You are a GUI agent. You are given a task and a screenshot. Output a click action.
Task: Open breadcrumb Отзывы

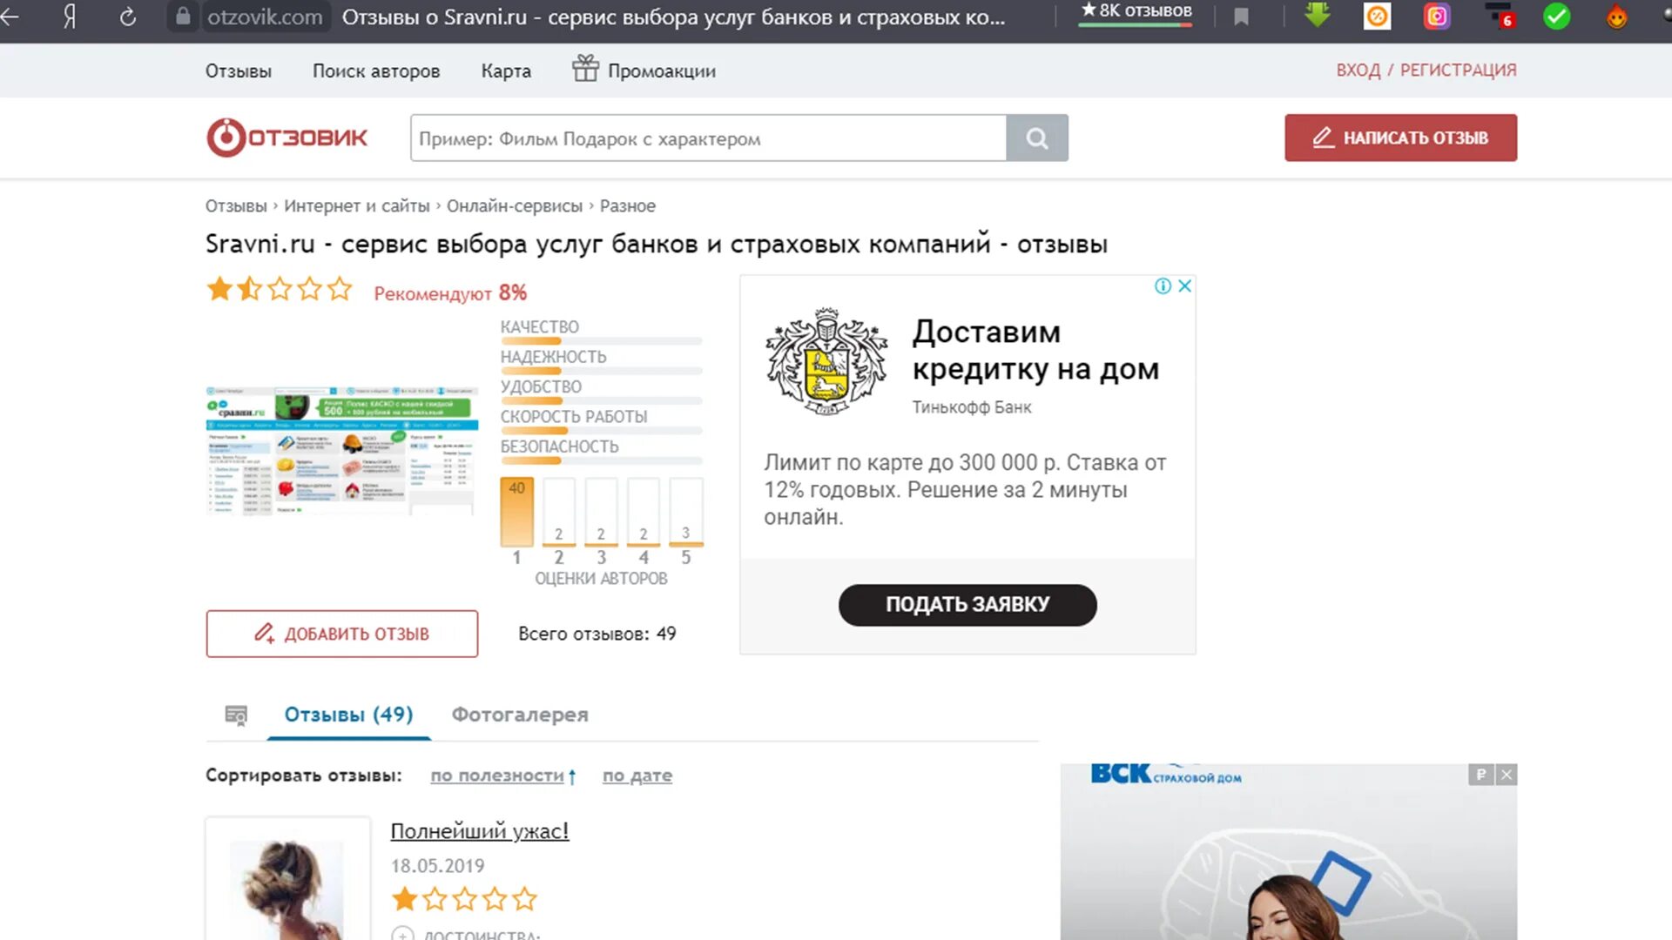tap(236, 206)
